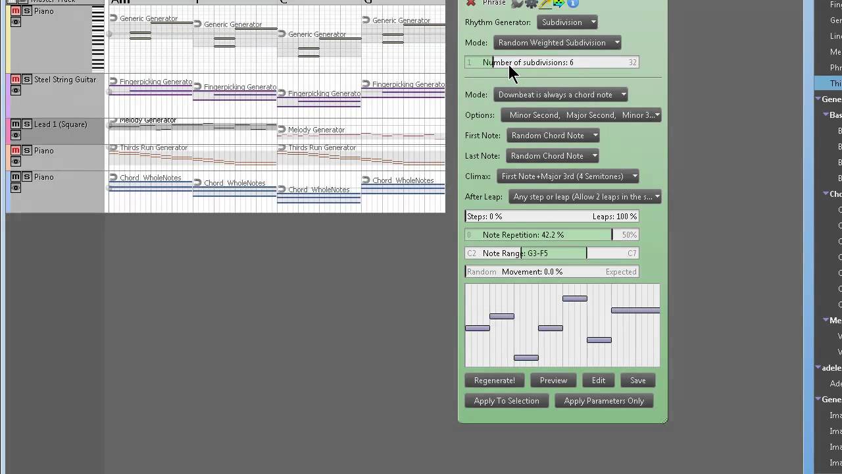Toggle the eye icon on the Steel String Guitar track
This screenshot has width=842, height=474.
click(16, 90)
